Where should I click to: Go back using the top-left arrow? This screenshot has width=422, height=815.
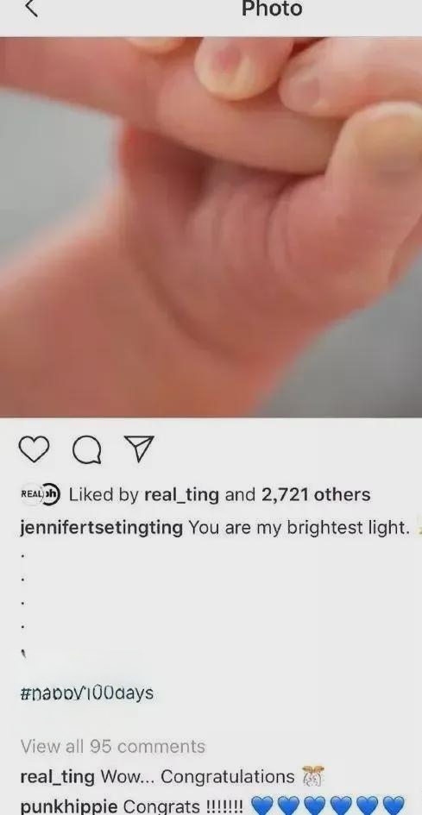click(x=31, y=9)
